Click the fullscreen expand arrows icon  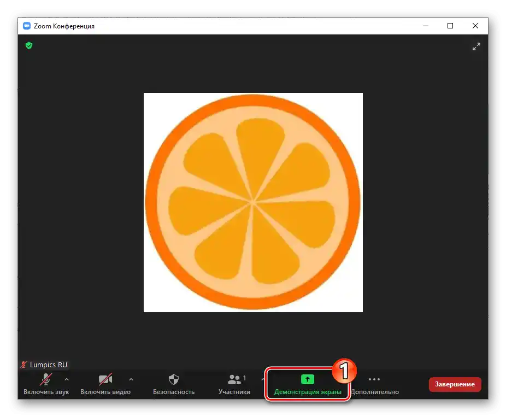coord(476,46)
